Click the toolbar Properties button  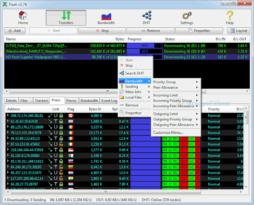[x=199, y=31]
